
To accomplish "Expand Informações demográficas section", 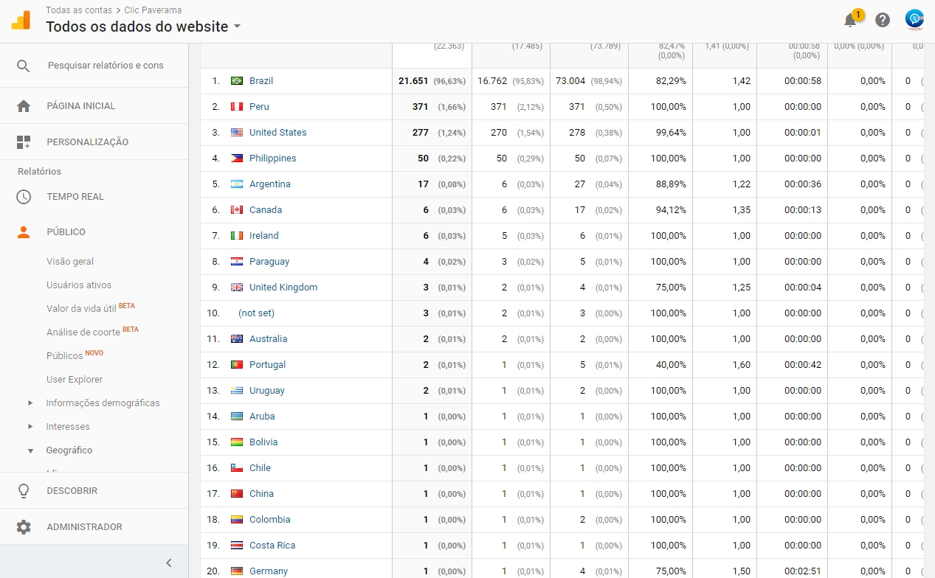I will 30,403.
